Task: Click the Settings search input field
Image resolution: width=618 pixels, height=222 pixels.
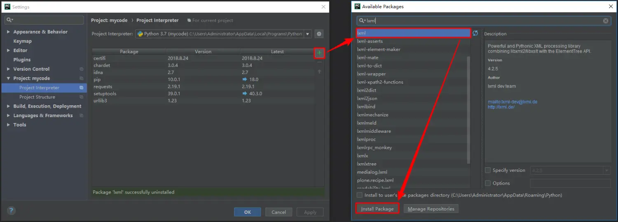Action: (x=44, y=20)
